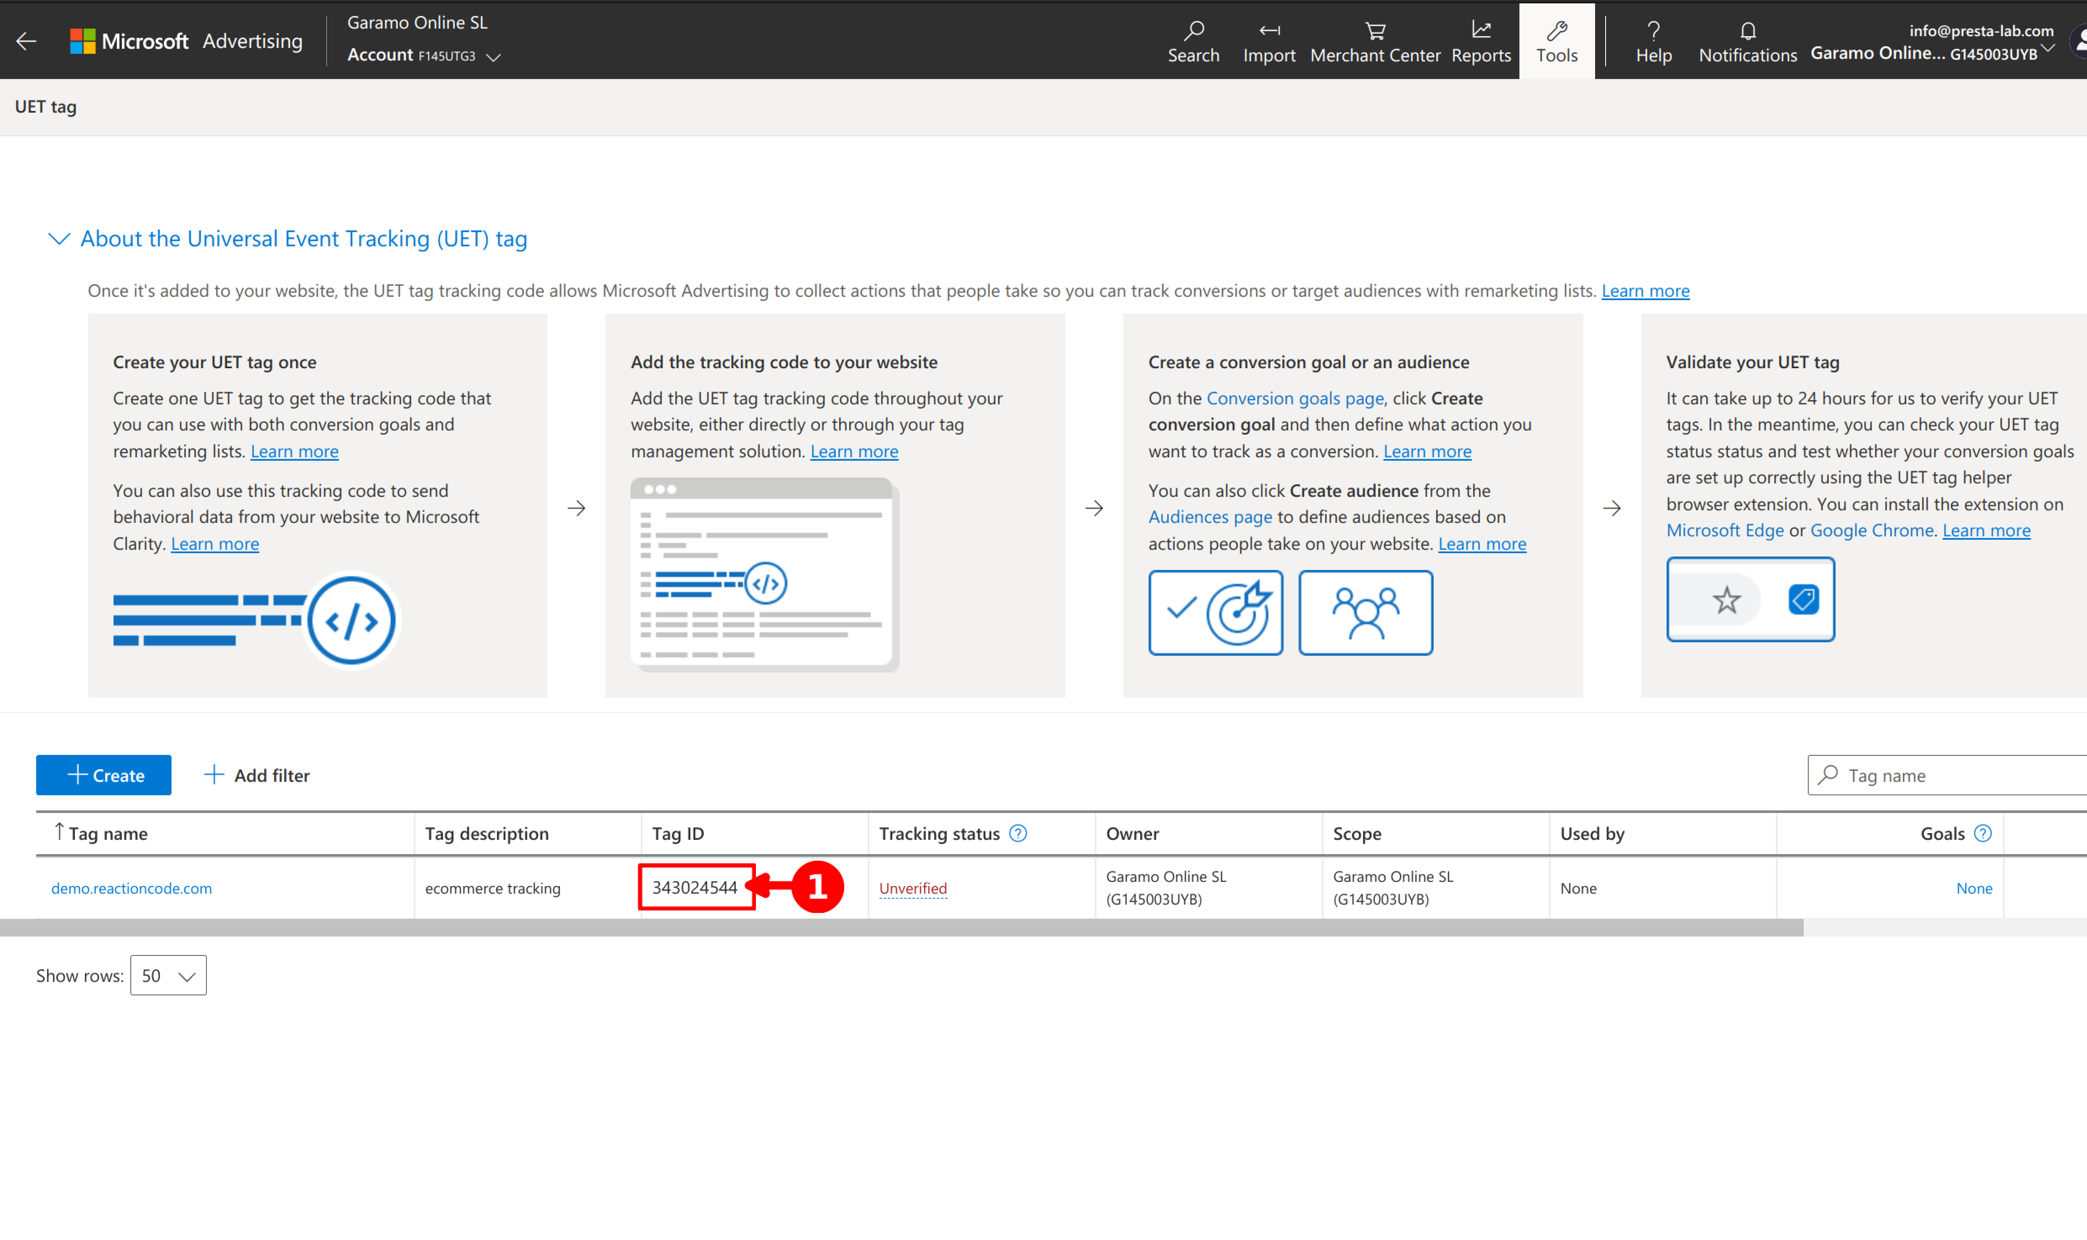
Task: Sort by Tag name column header
Action: [107, 833]
